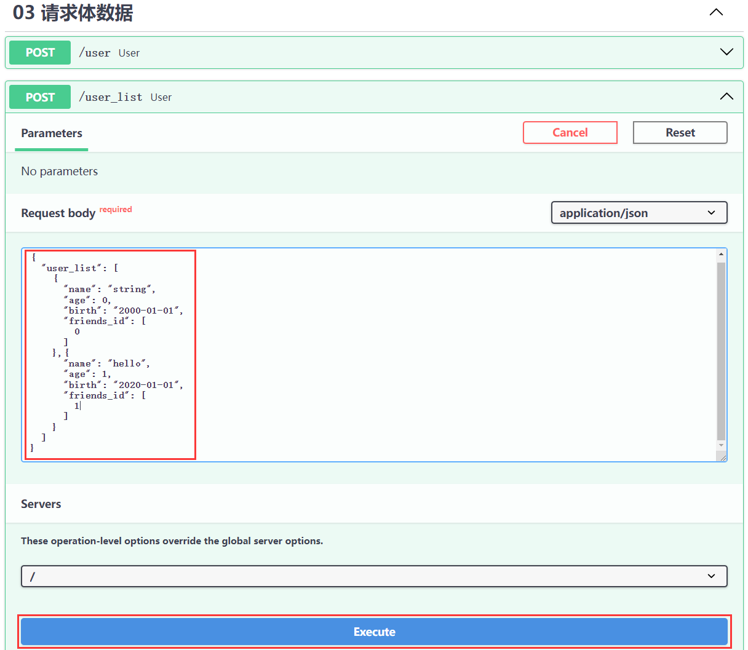Expand the POST /user endpoint arrow
This screenshot has height=650, width=748.
click(x=726, y=52)
